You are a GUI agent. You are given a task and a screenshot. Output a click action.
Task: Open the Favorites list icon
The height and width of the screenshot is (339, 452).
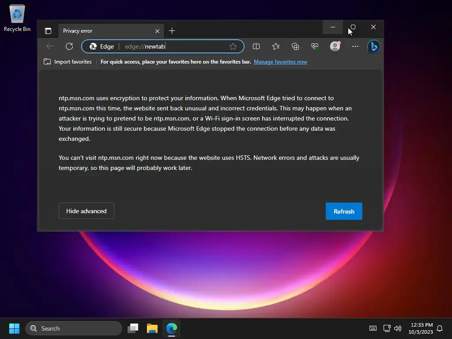[276, 46]
